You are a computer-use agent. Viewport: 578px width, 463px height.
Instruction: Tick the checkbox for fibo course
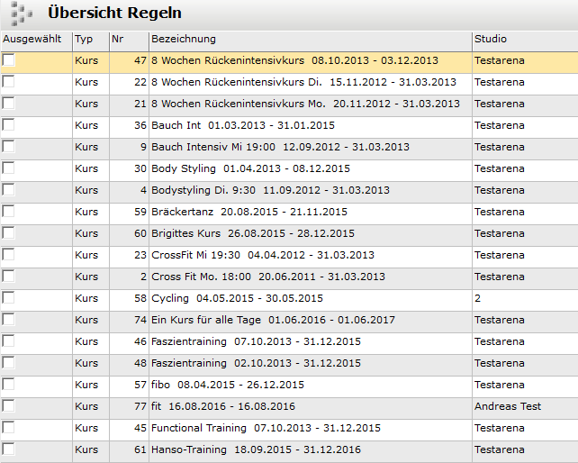pyautogui.click(x=8, y=384)
